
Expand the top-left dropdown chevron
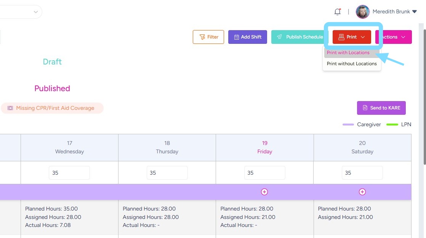pos(36,12)
